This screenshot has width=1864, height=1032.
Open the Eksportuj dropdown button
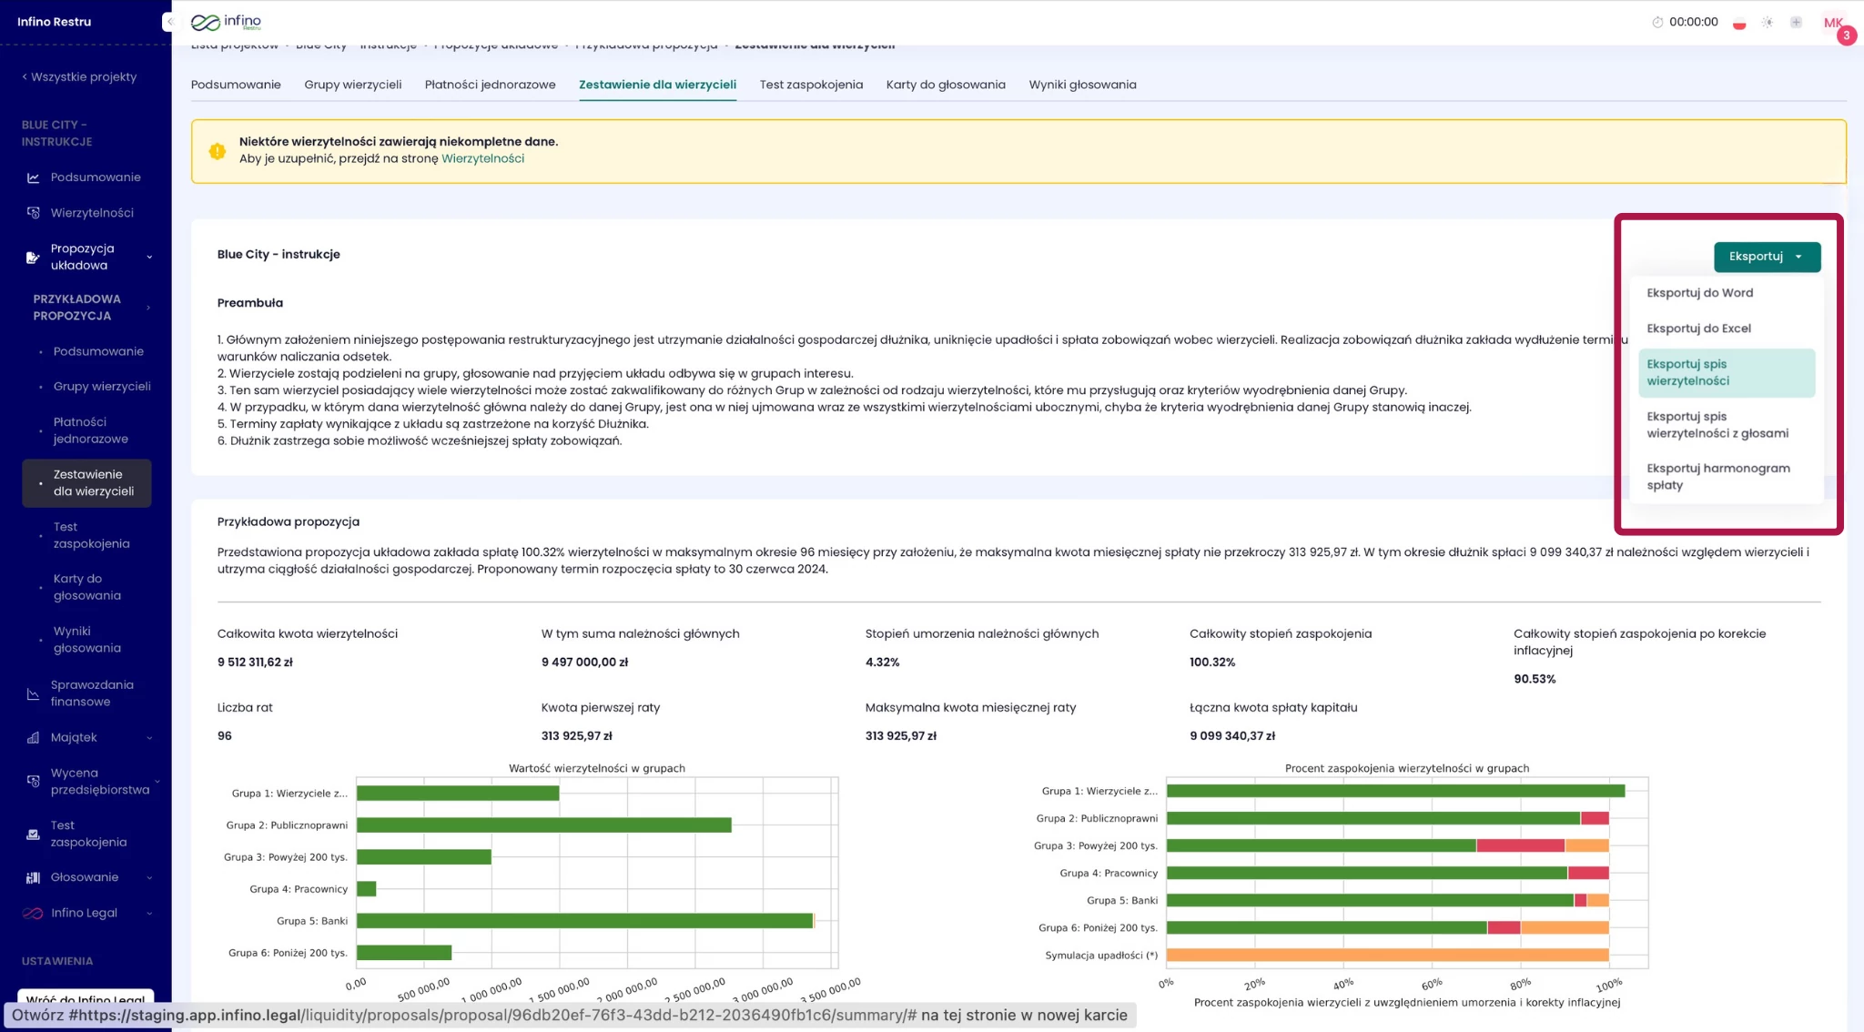[x=1766, y=257]
